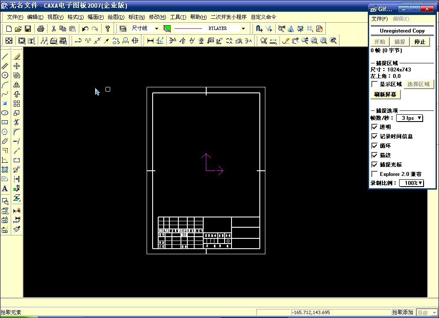Screen dimensions: 439x318
Task: Toggle the 记录时间信息 checkbox
Action: pos(374,137)
